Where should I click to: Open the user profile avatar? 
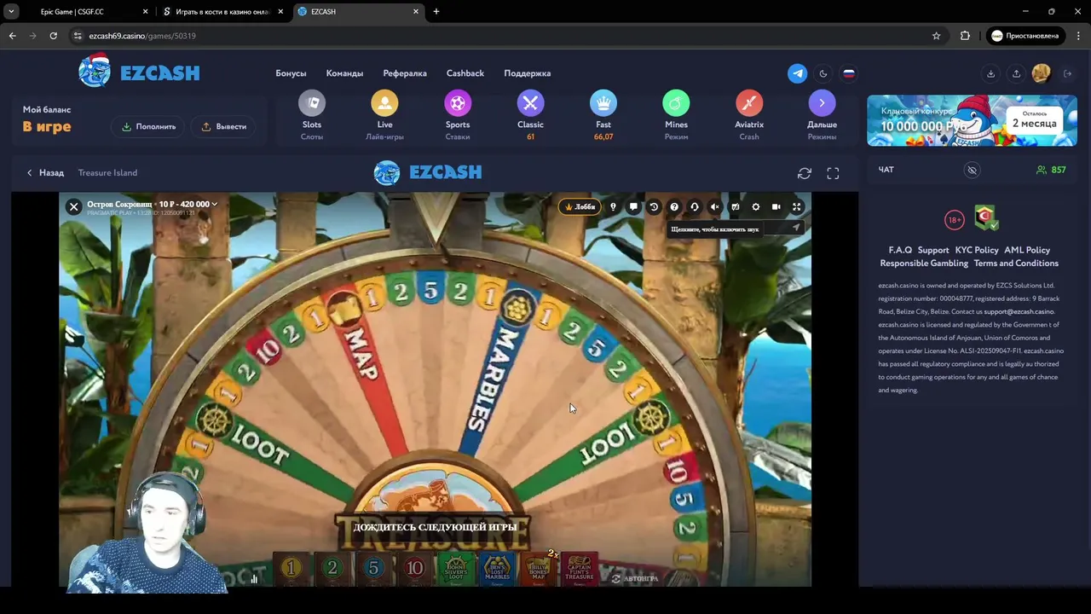coord(1041,73)
